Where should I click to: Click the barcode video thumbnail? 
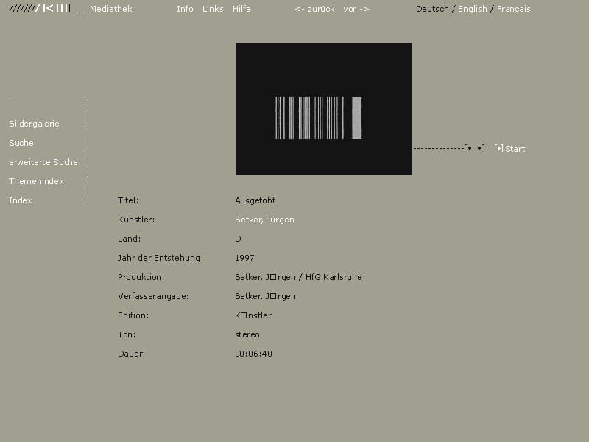(x=324, y=109)
